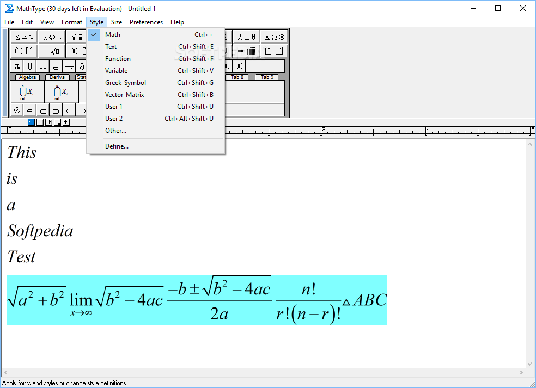Open the embellishments palette
Image resolution: width=536 pixels, height=388 pixels.
77,37
